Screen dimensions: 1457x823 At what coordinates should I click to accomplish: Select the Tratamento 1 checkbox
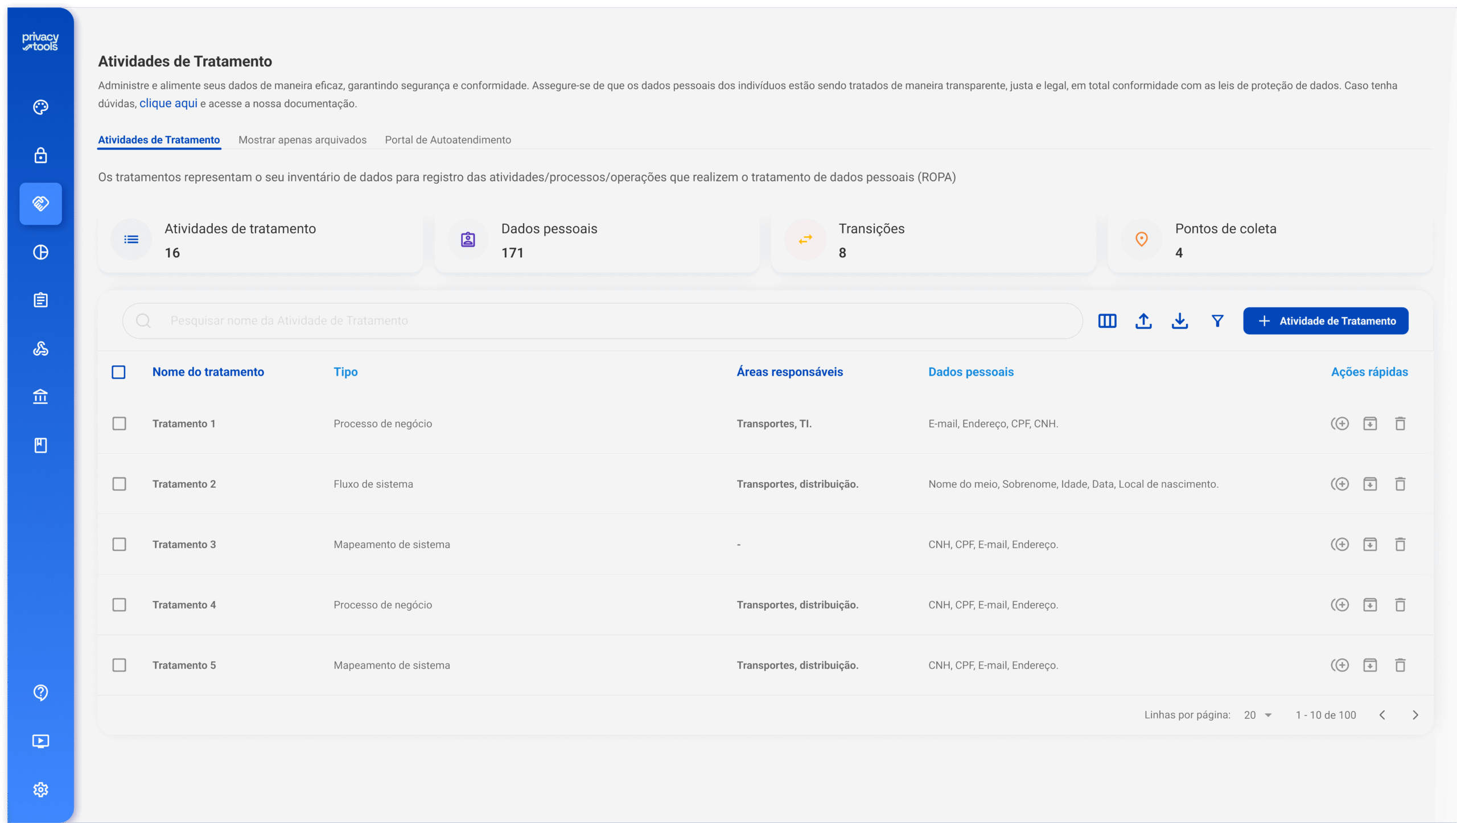click(x=119, y=423)
